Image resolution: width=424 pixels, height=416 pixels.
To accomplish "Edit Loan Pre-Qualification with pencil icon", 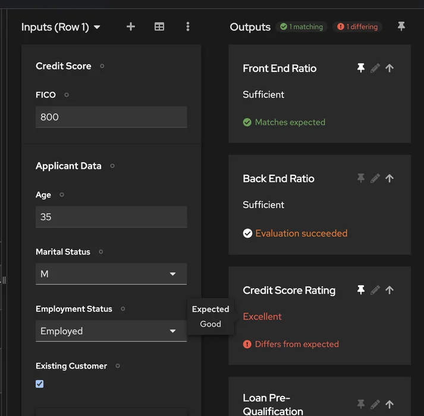I will pos(375,404).
